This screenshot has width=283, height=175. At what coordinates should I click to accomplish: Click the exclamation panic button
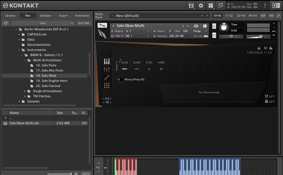(265, 6)
